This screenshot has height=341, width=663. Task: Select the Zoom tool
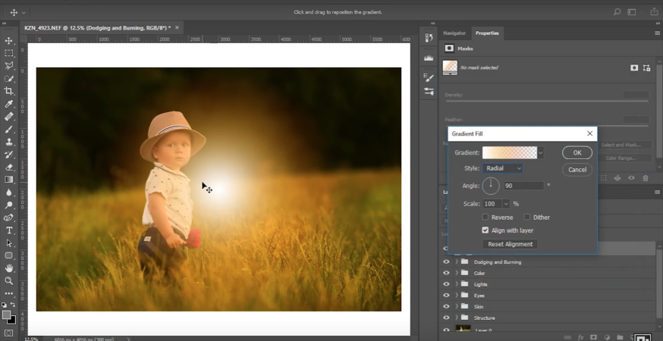coord(8,280)
